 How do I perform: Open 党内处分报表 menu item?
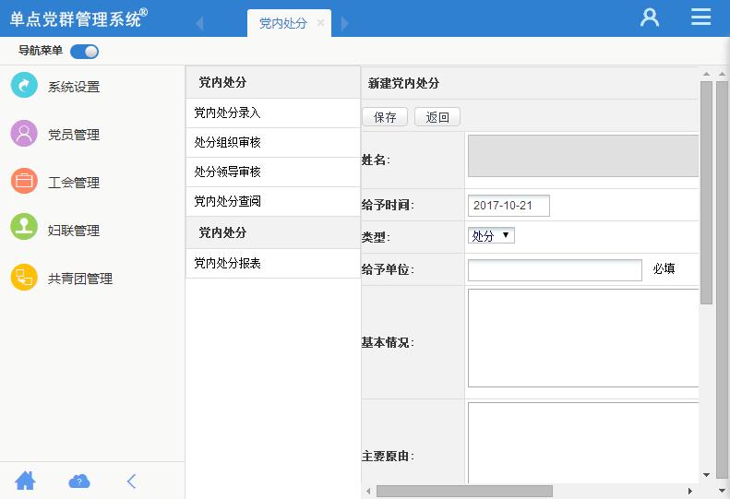click(x=273, y=264)
